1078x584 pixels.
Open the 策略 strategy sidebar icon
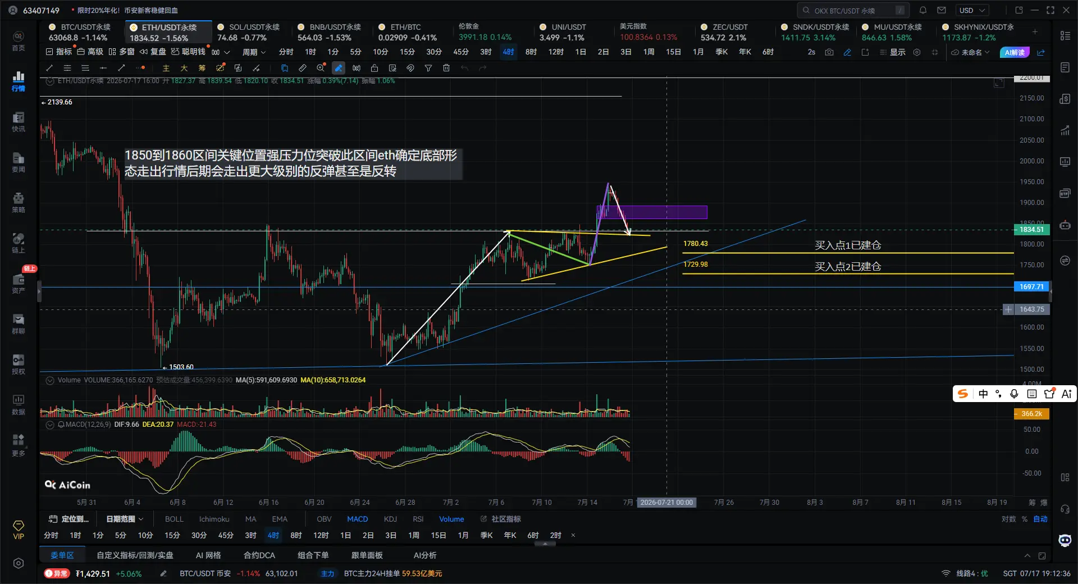(19, 203)
